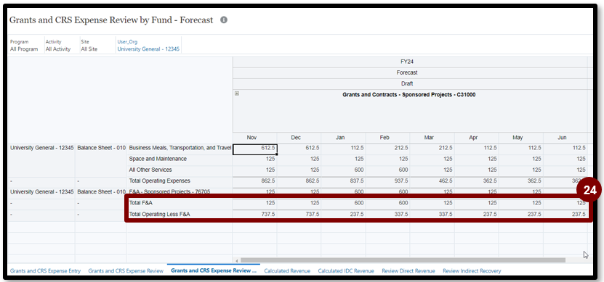Open the Calculated IDC Revenue tab

pos(346,271)
